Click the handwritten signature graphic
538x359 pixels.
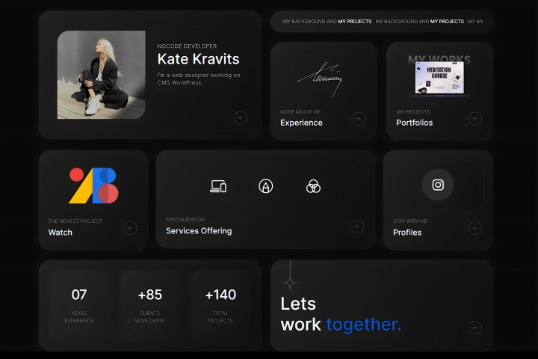[x=321, y=79]
